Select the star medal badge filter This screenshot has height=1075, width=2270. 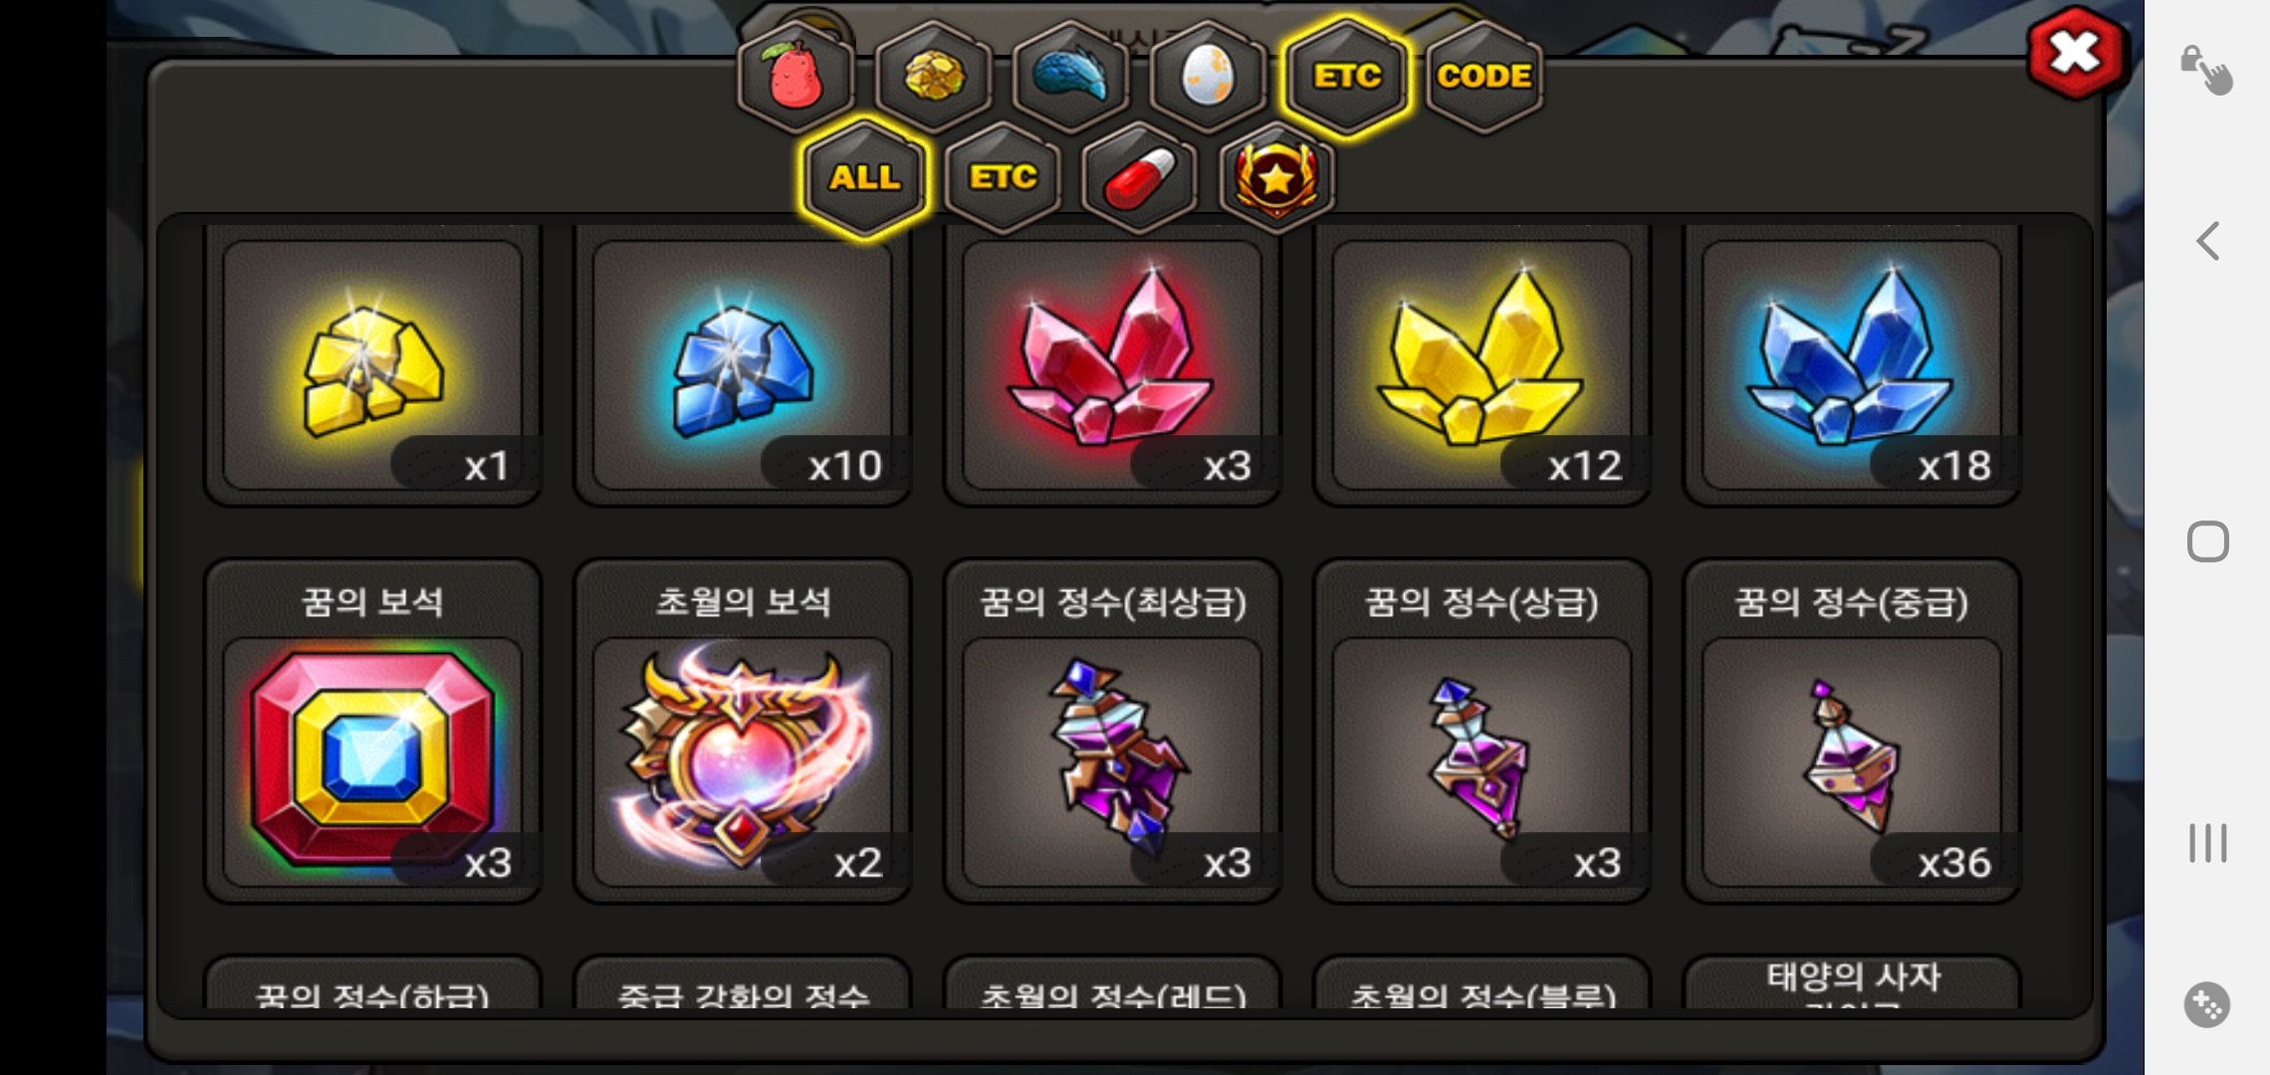click(x=1277, y=178)
